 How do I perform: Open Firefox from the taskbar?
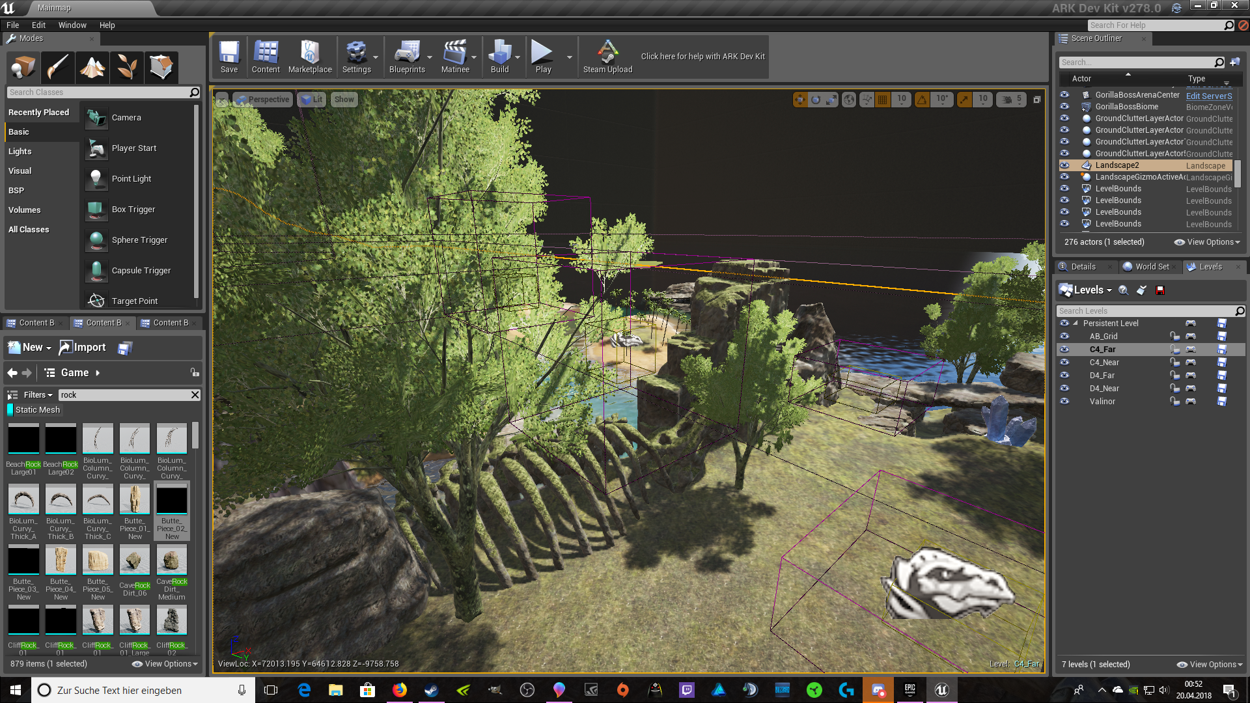(x=400, y=690)
